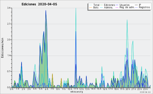Click the Usuarios peak near 6 h
The height and width of the screenshot is (94, 153).
coord(46,10)
